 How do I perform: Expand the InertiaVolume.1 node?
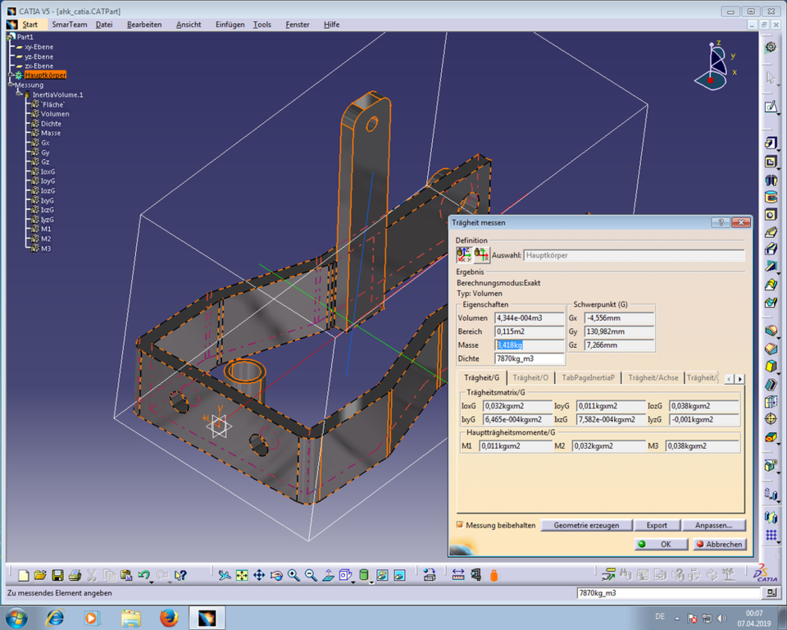coord(19,94)
